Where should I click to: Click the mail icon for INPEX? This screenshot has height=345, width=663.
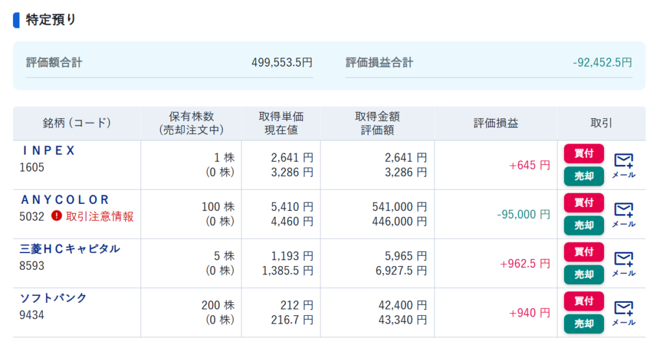(624, 164)
